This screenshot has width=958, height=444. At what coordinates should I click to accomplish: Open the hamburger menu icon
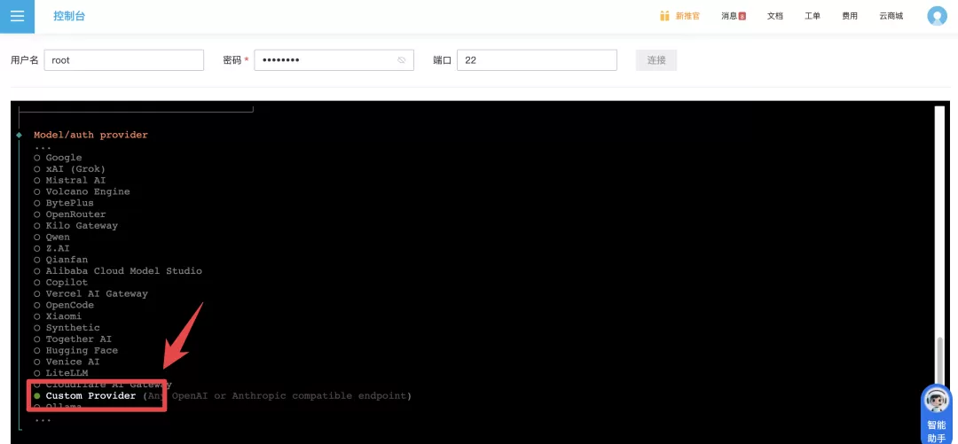coord(17,16)
